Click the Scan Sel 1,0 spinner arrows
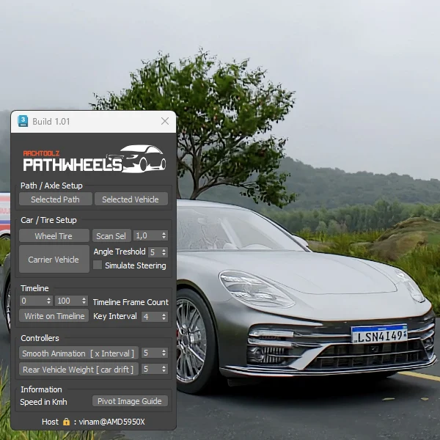440x440 pixels. (164, 235)
